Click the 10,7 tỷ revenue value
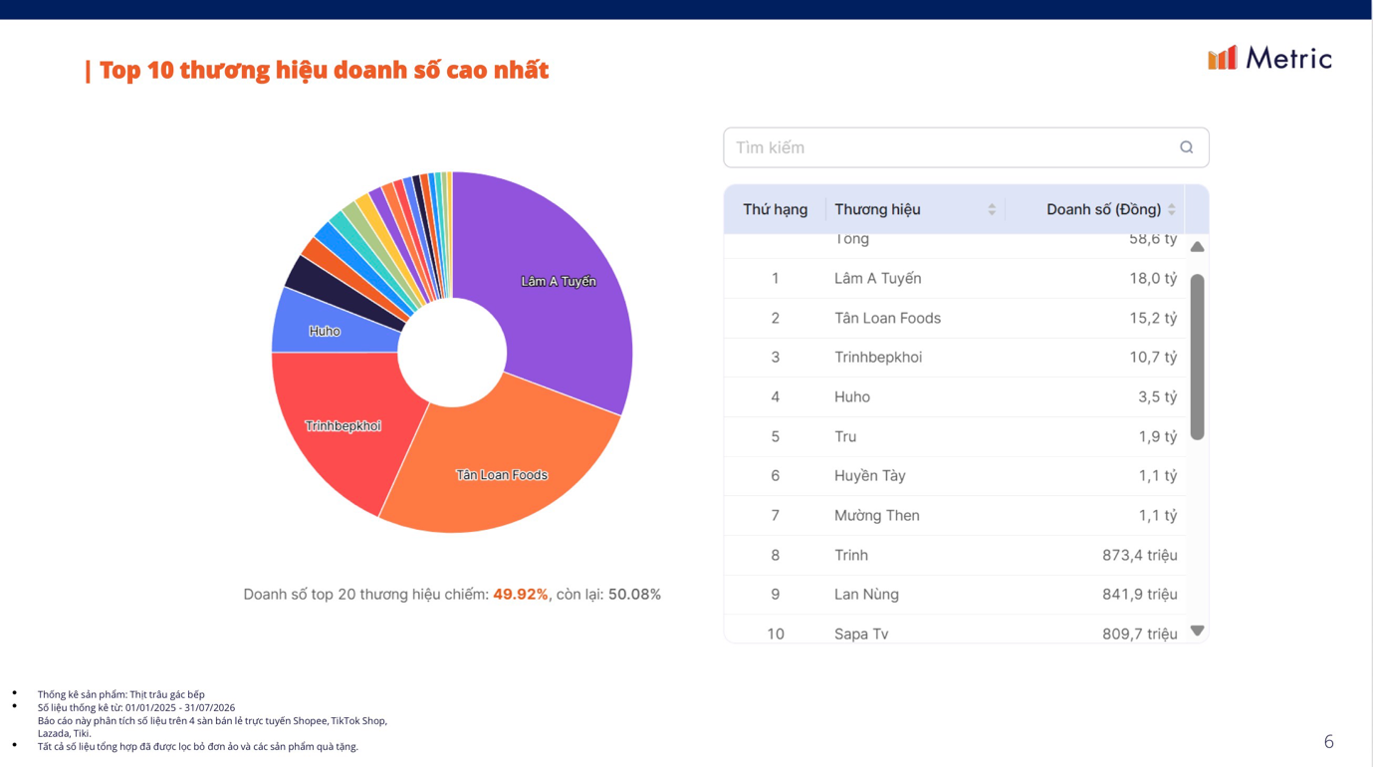1373x767 pixels. 1153,357
